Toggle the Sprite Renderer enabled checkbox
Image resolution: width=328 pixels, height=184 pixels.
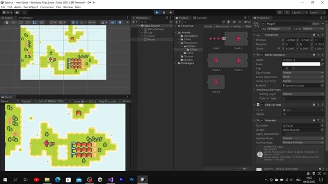[x=262, y=55]
